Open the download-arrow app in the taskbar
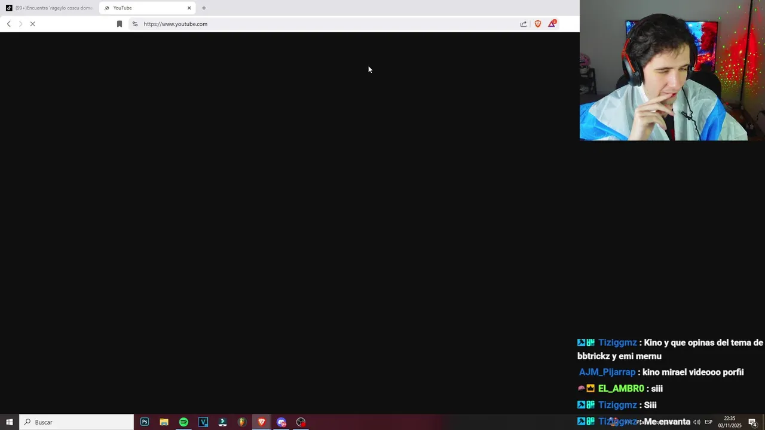765x430 pixels. 222,422
